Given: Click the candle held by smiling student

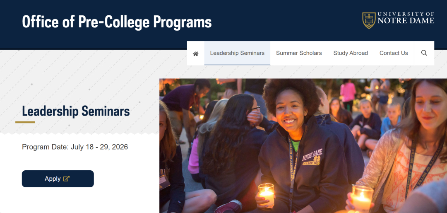Looking at the screenshot, I should pyautogui.click(x=266, y=194).
